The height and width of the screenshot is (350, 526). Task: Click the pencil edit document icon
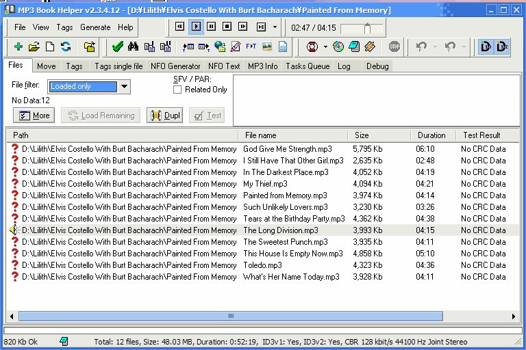[236, 46]
